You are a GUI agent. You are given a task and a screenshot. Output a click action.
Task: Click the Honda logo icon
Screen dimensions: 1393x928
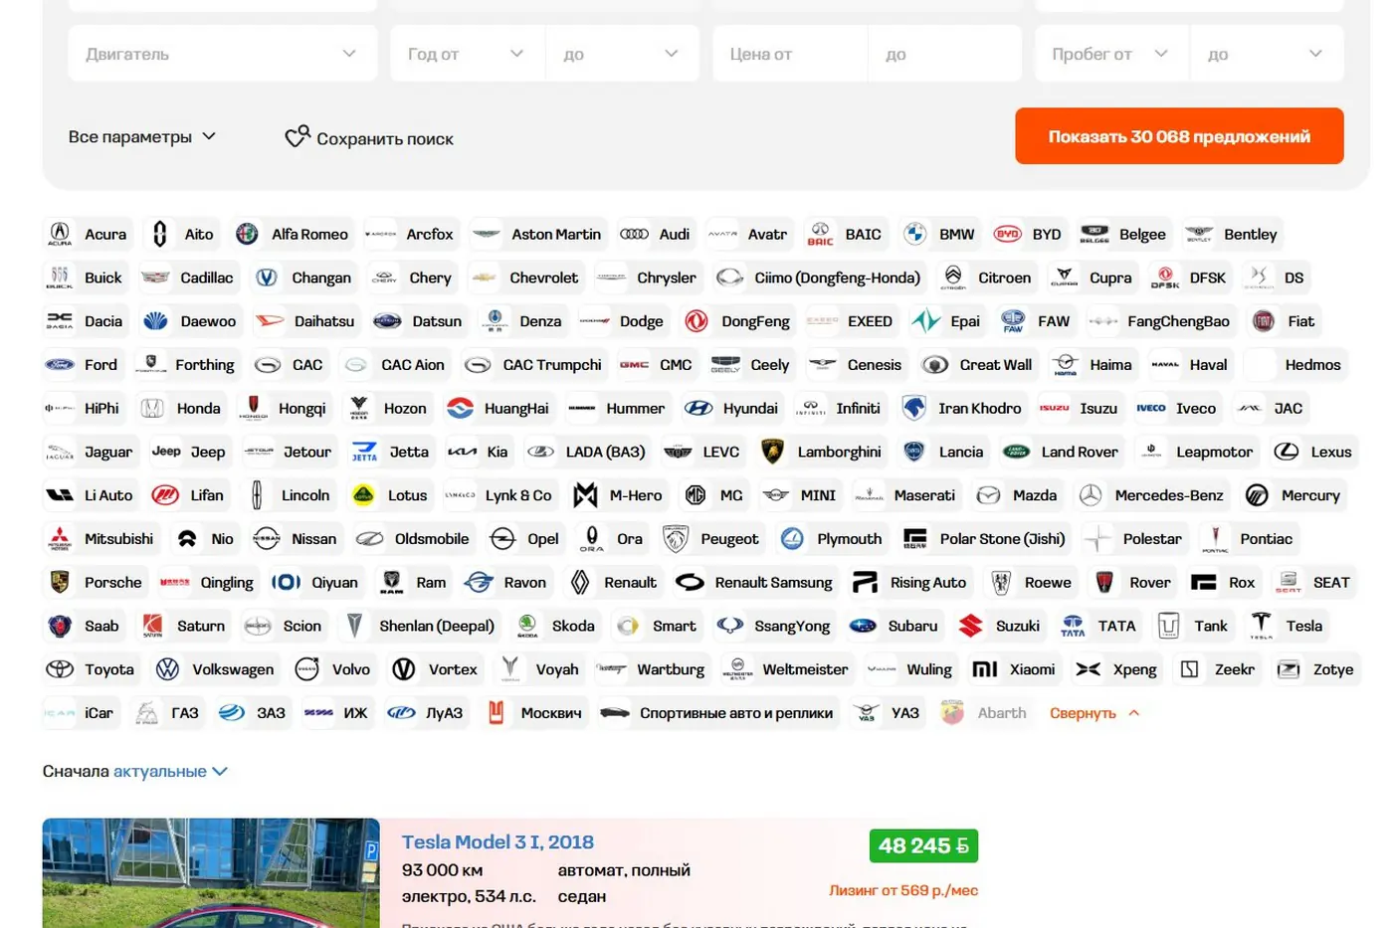tap(152, 408)
